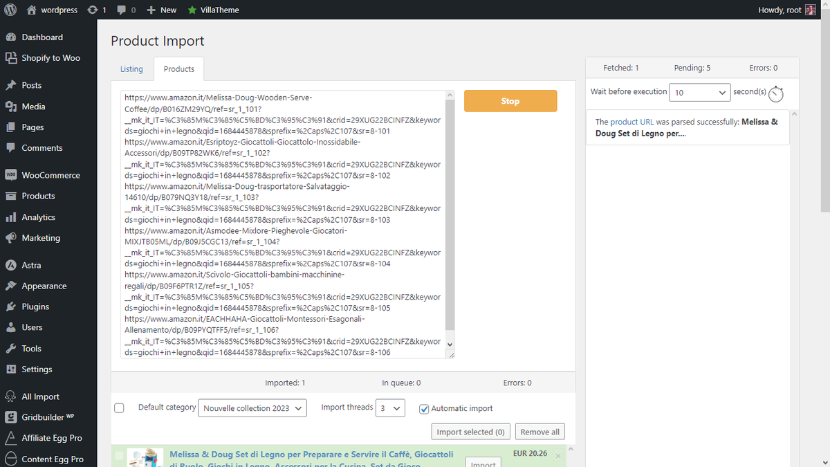Click the 'EUR 20.26' price
The height and width of the screenshot is (467, 830).
tap(530, 454)
